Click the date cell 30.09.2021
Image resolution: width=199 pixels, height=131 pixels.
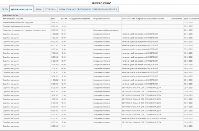[55, 126]
